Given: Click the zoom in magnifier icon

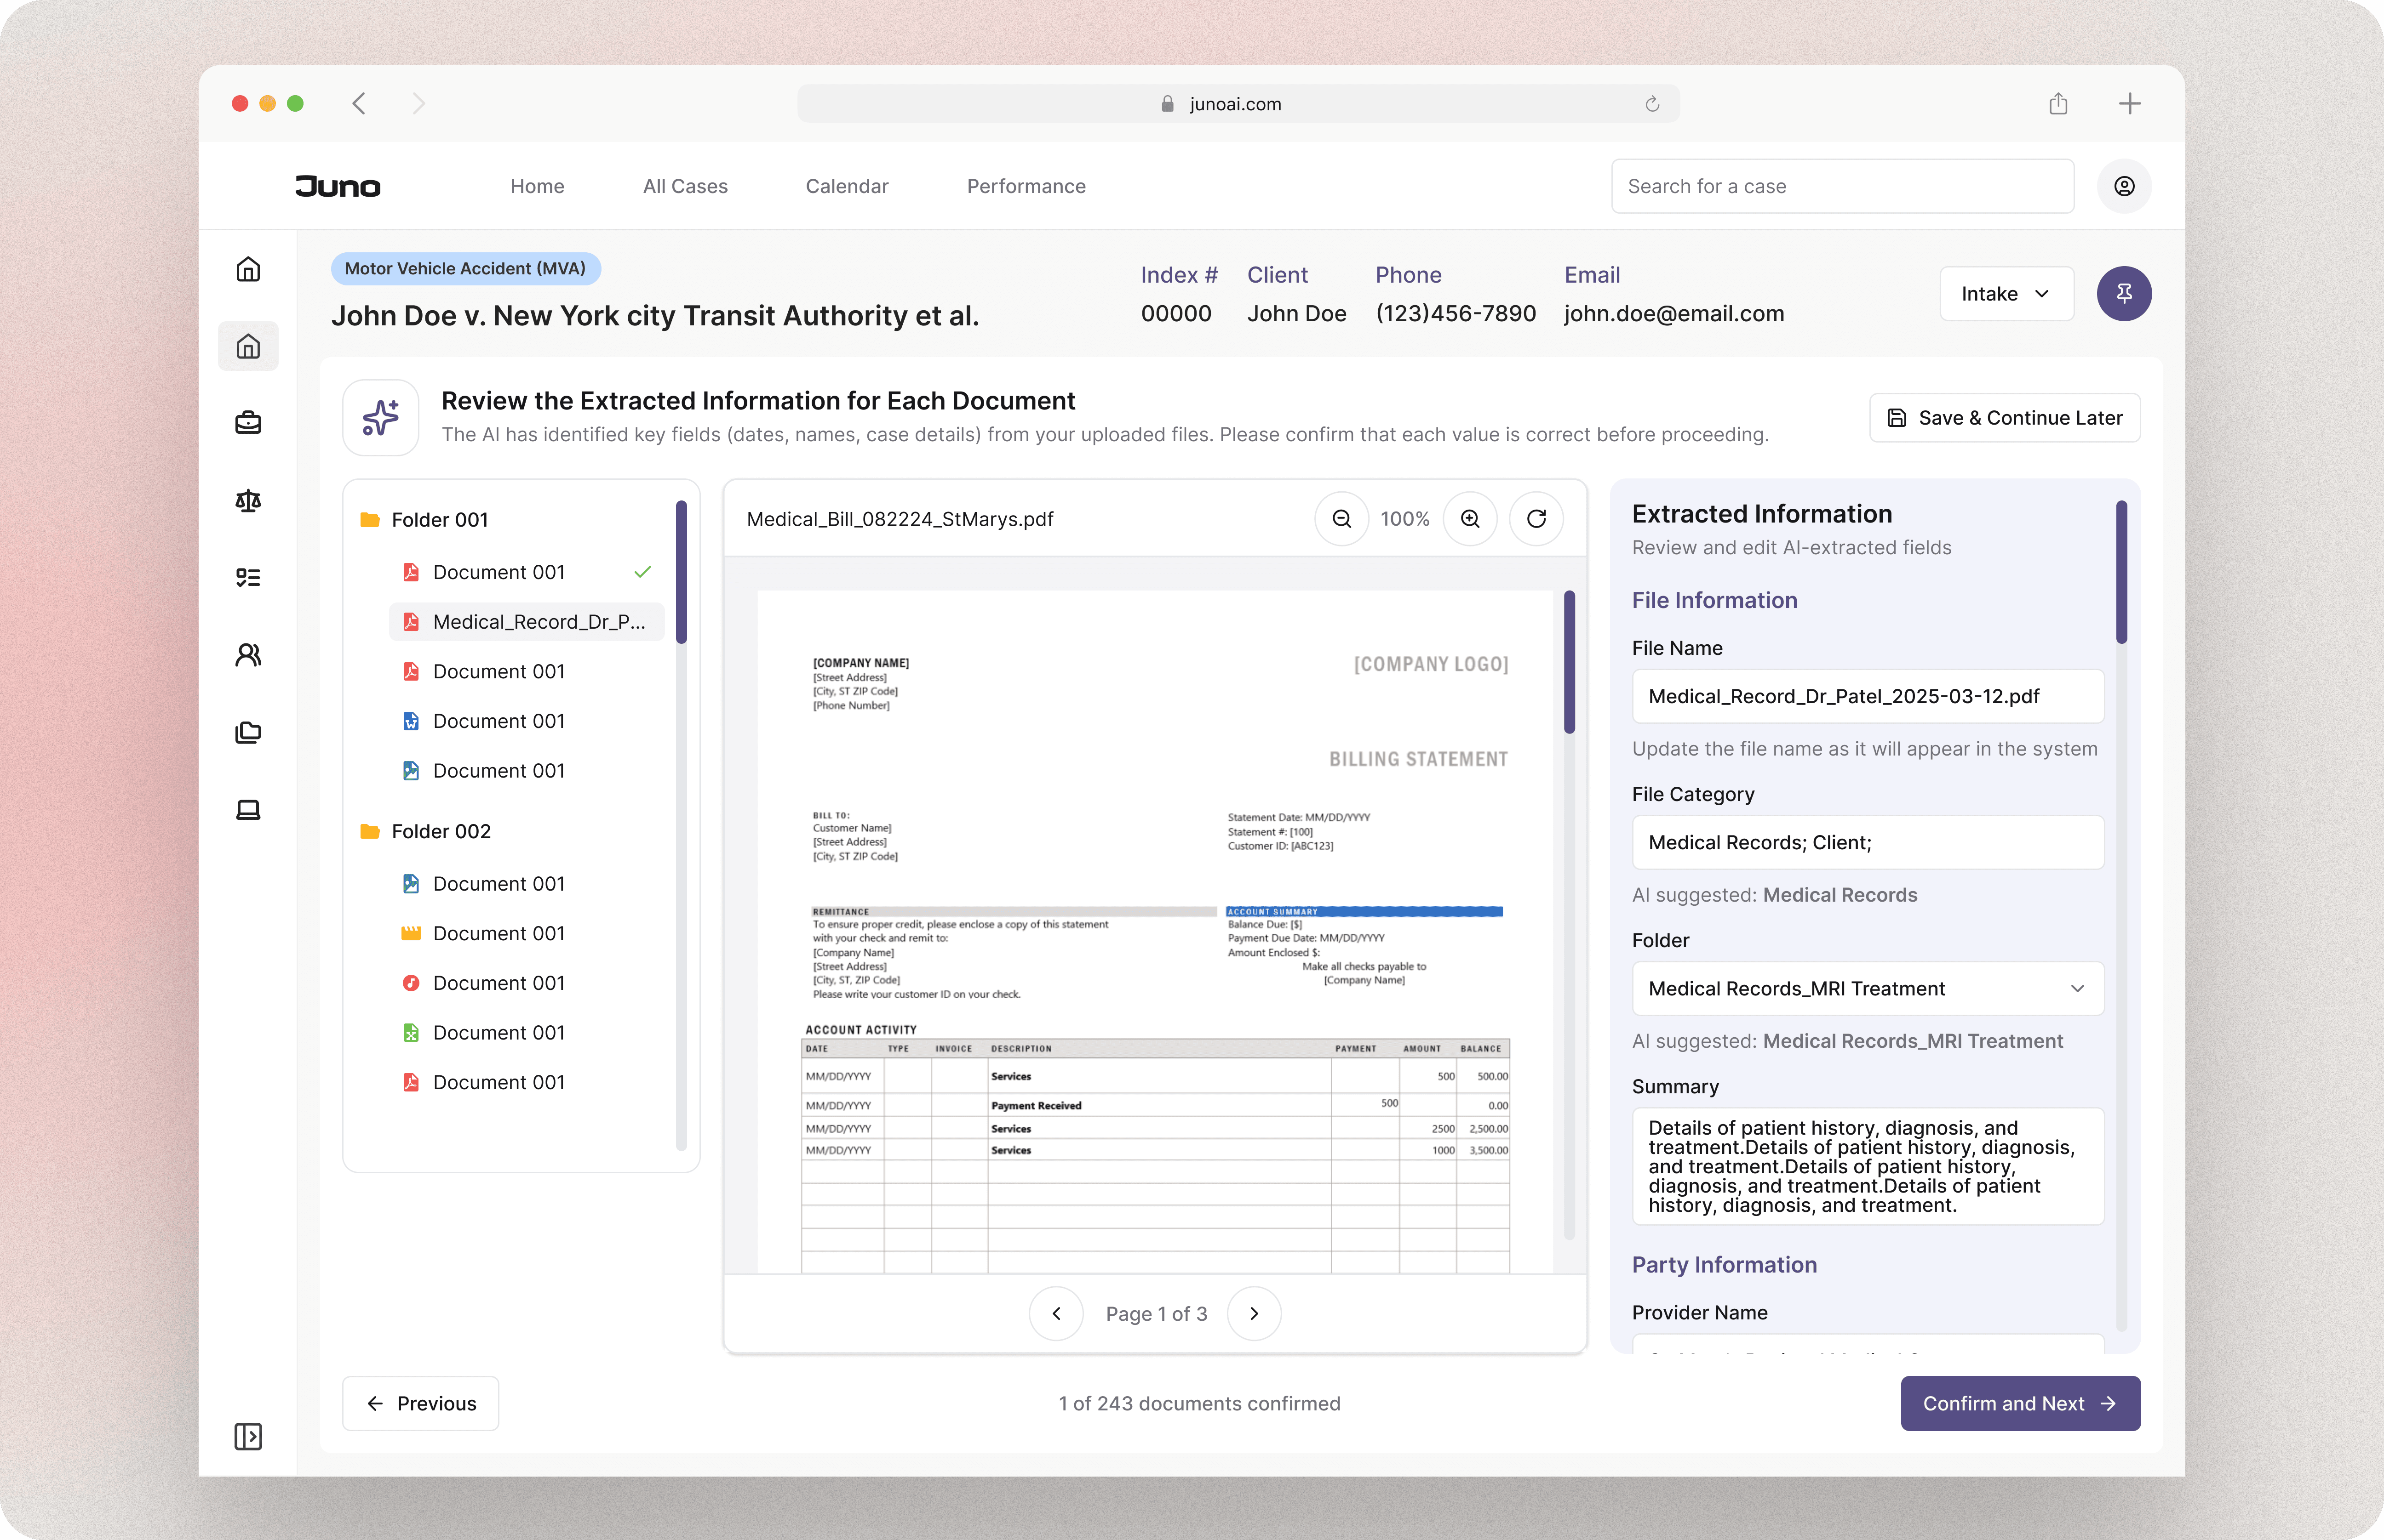Looking at the screenshot, I should [1470, 519].
